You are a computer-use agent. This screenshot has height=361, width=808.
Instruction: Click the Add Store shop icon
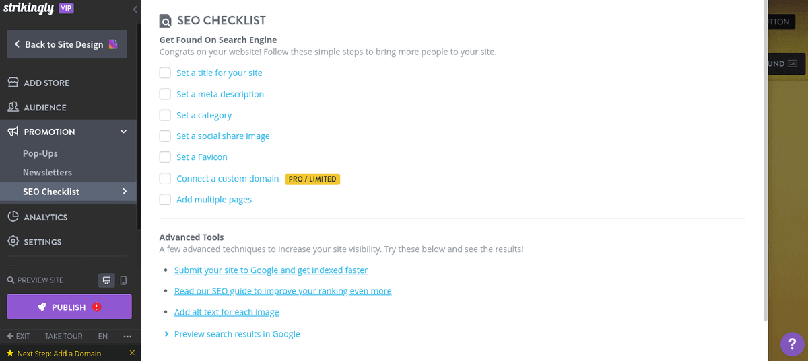[13, 83]
